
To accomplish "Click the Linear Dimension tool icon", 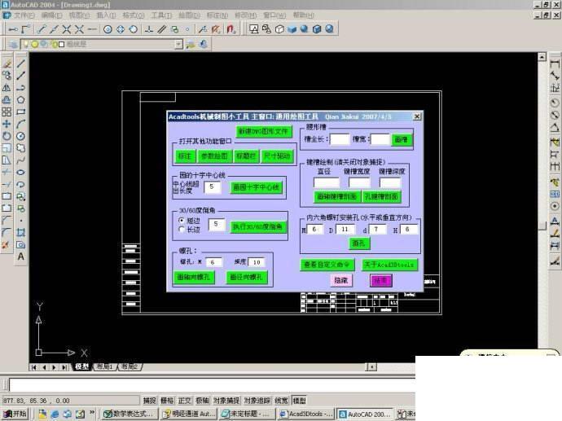I will click(555, 64).
